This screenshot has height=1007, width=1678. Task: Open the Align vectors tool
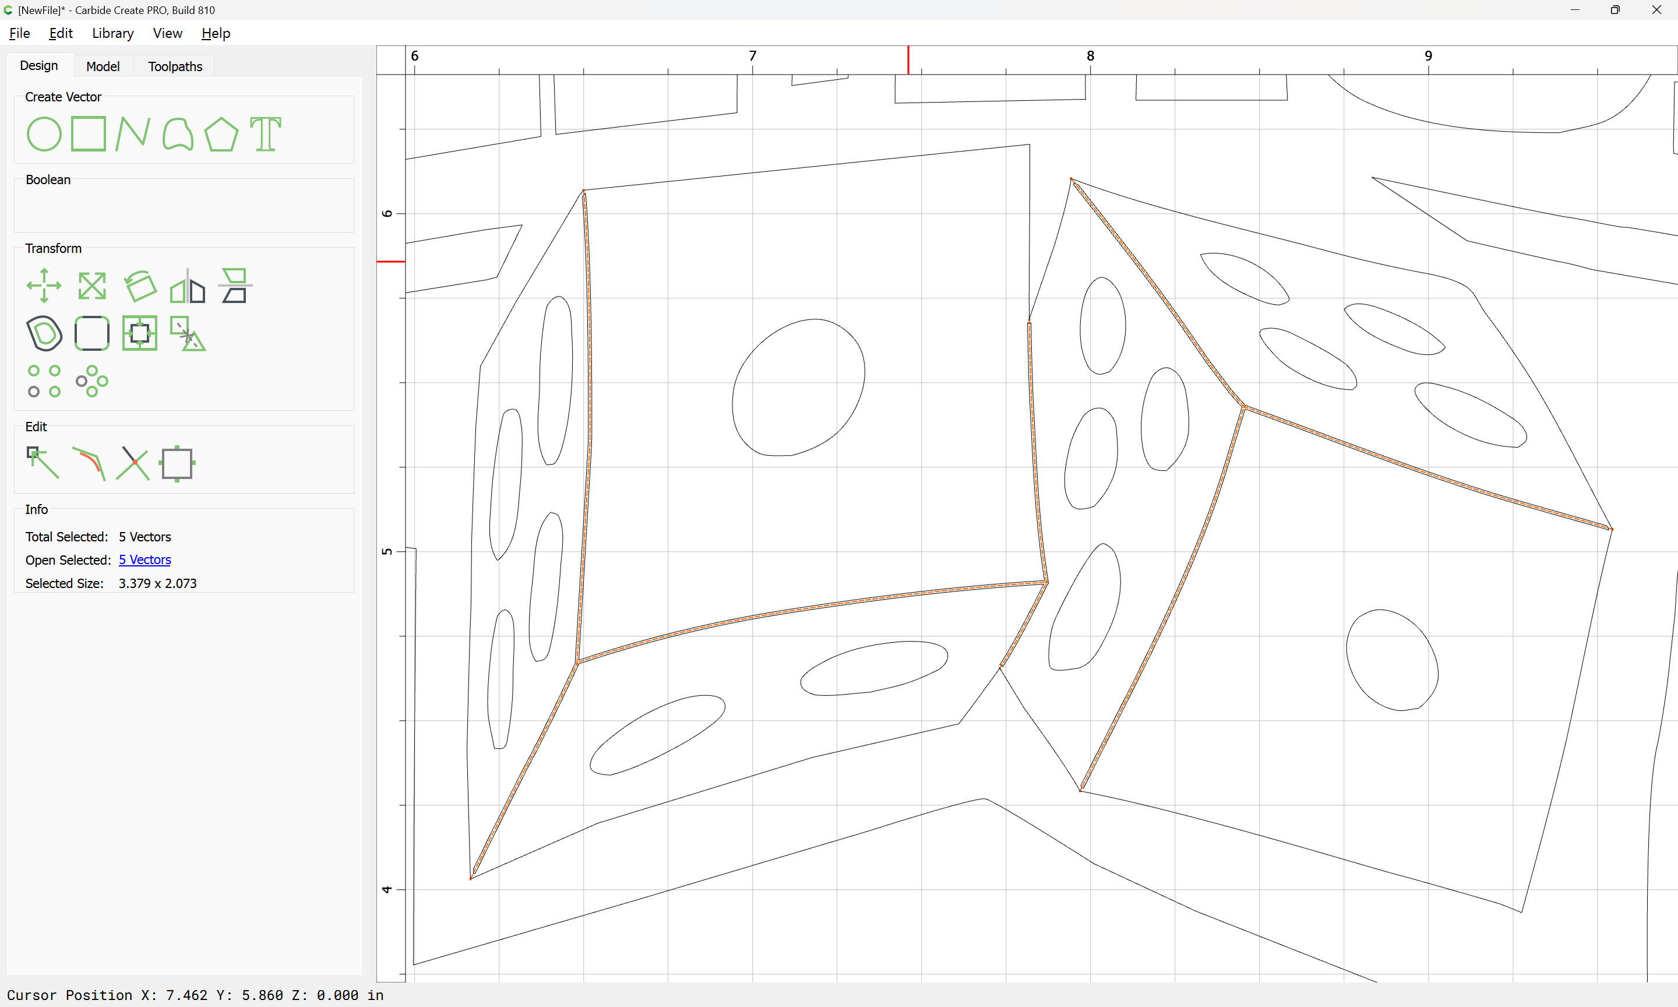[x=235, y=286]
